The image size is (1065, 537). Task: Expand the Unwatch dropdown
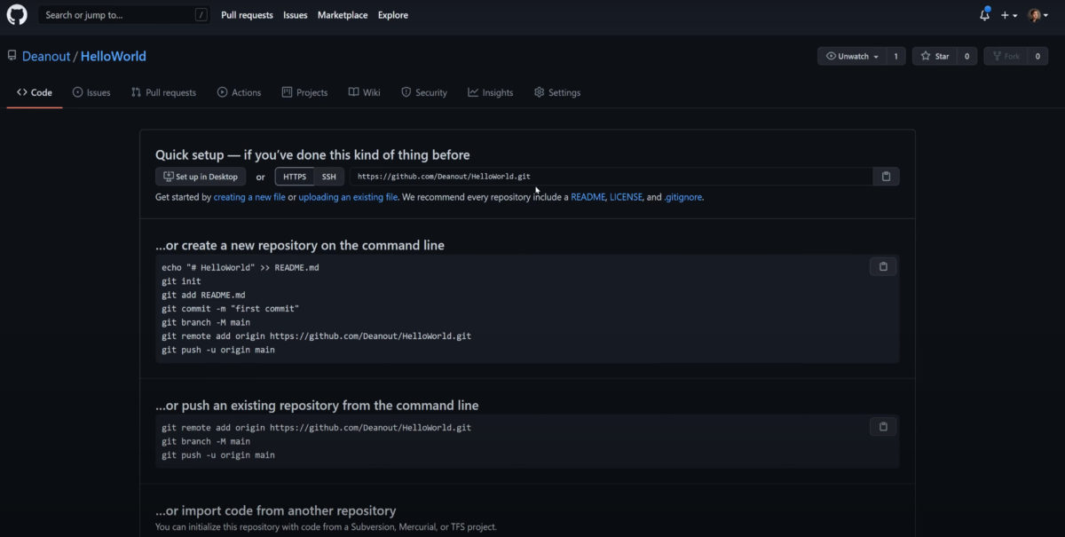coord(852,56)
